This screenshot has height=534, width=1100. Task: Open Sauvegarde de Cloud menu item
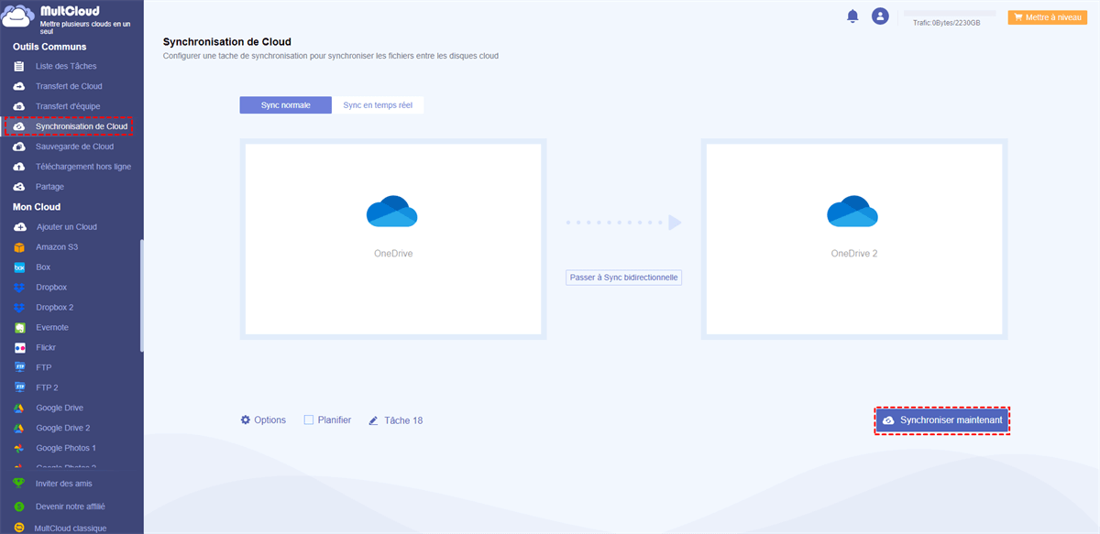(75, 147)
